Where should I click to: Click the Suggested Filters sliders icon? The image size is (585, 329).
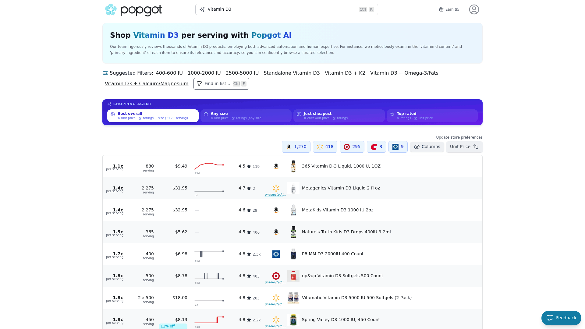[105, 73]
